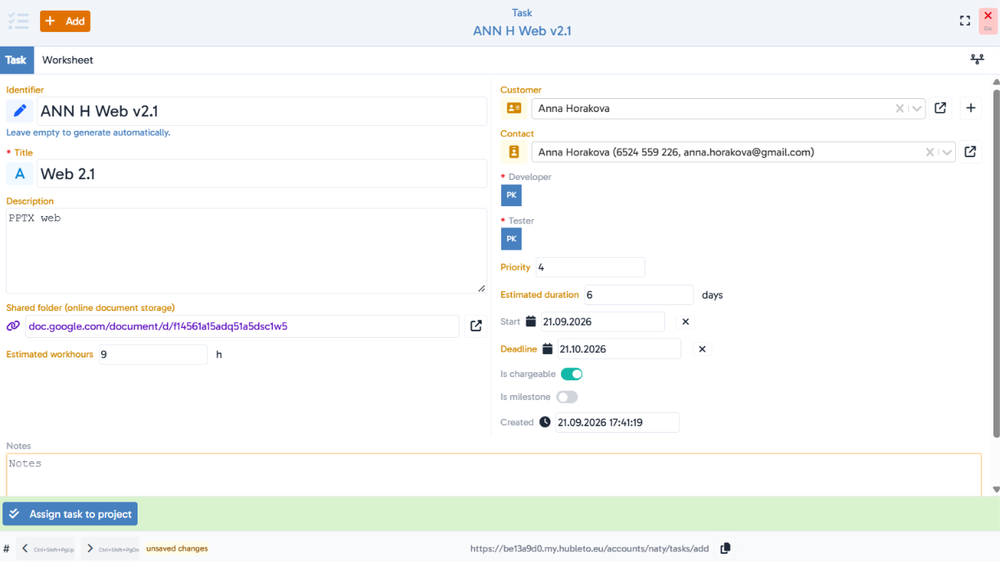
Task: Clear the Deadline date value
Action: coord(702,349)
